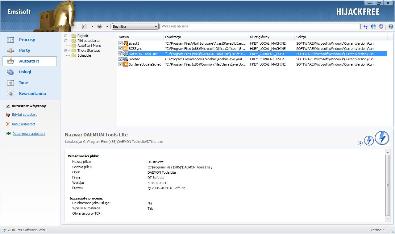
Task: Sort list by the Nazwa column header
Action: pos(140,37)
